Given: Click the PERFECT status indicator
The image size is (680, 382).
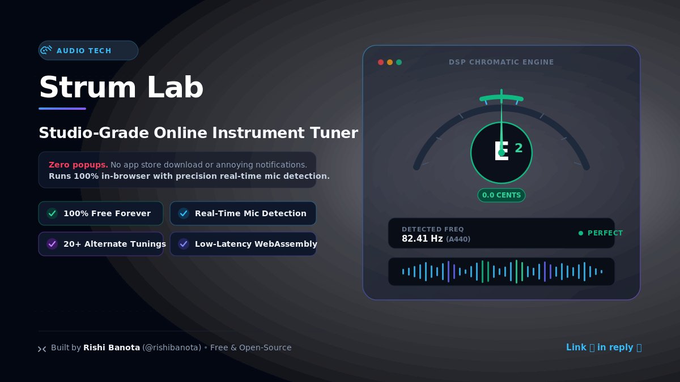Looking at the screenshot, I should (x=601, y=233).
